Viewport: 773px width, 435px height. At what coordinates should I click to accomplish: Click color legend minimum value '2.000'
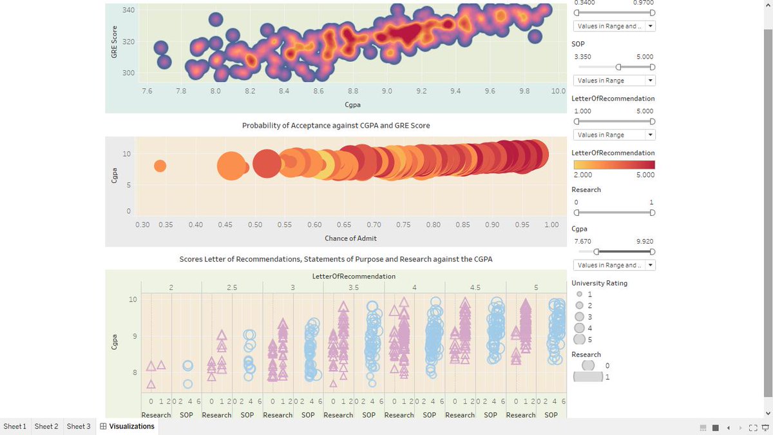click(x=583, y=175)
